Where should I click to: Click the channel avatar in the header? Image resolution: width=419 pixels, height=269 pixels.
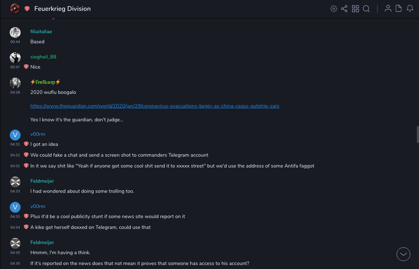point(15,9)
